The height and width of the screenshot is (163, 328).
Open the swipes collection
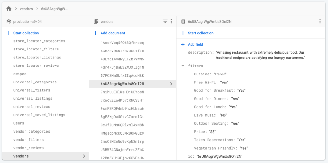pos(20,74)
